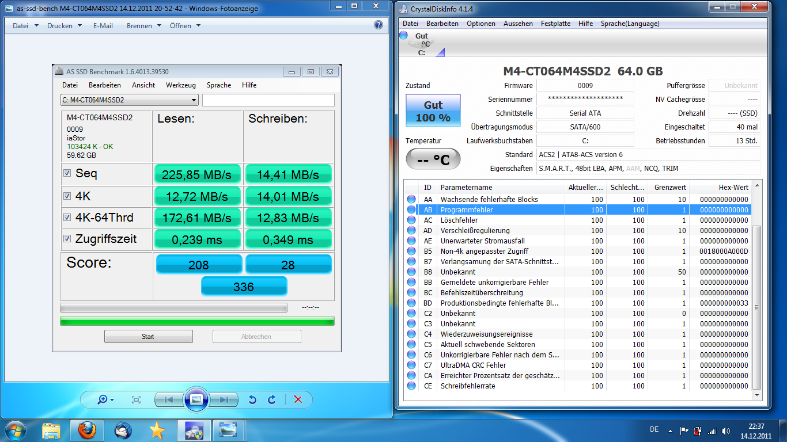Screen dimensions: 787x442
Task: Select the Wiederzuweisungsereignisse row
Action: 578,334
